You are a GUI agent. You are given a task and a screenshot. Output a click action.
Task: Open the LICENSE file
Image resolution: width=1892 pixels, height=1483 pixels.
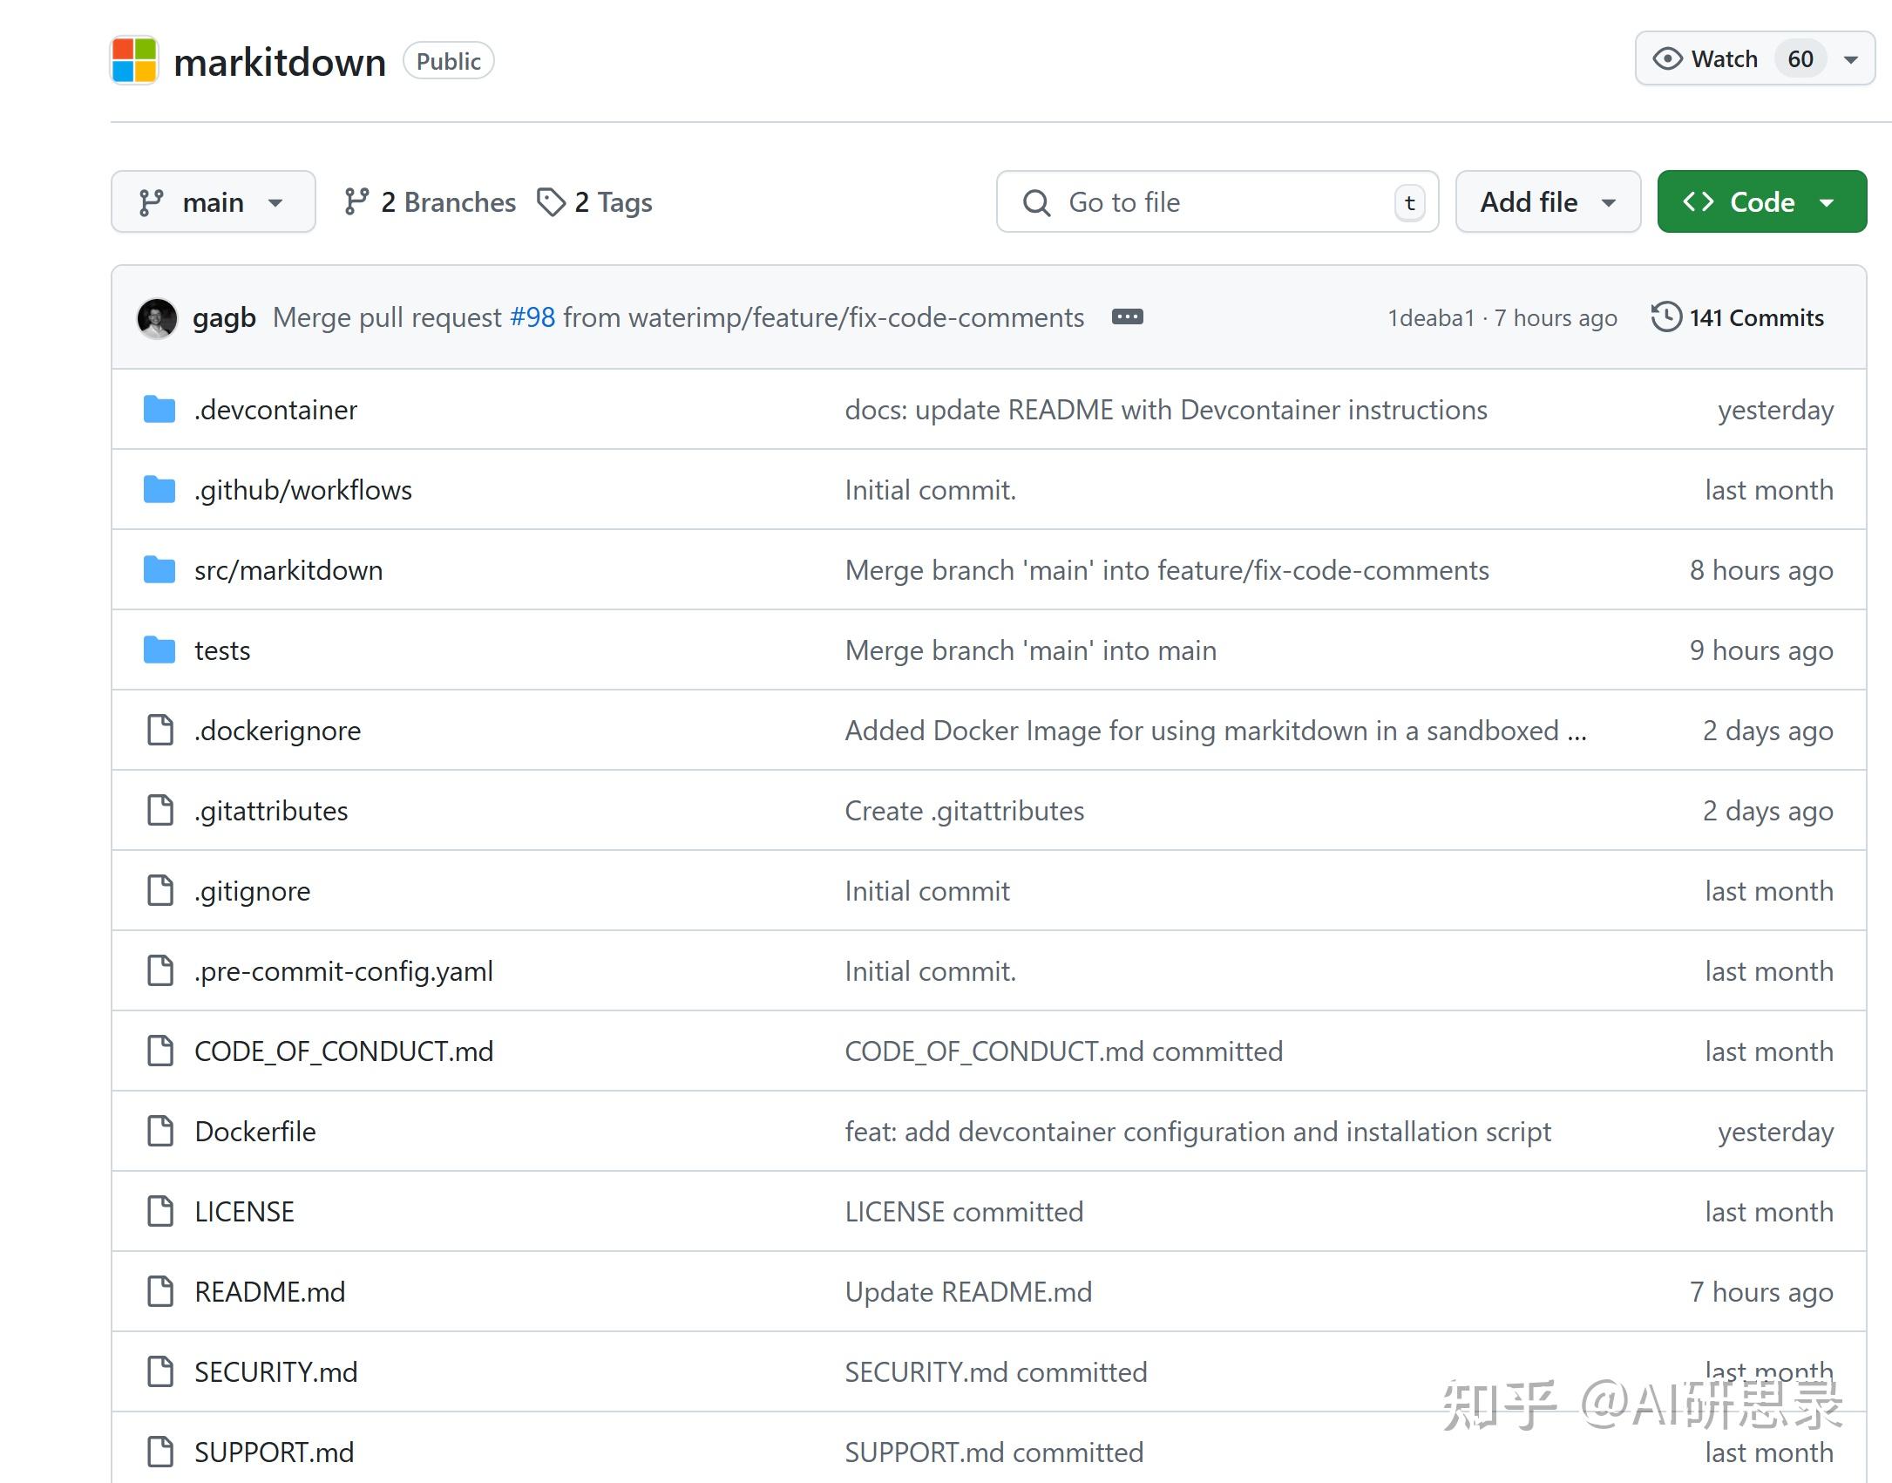coord(244,1212)
